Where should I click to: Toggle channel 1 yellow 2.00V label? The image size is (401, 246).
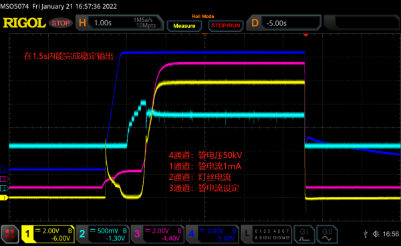pos(48,234)
